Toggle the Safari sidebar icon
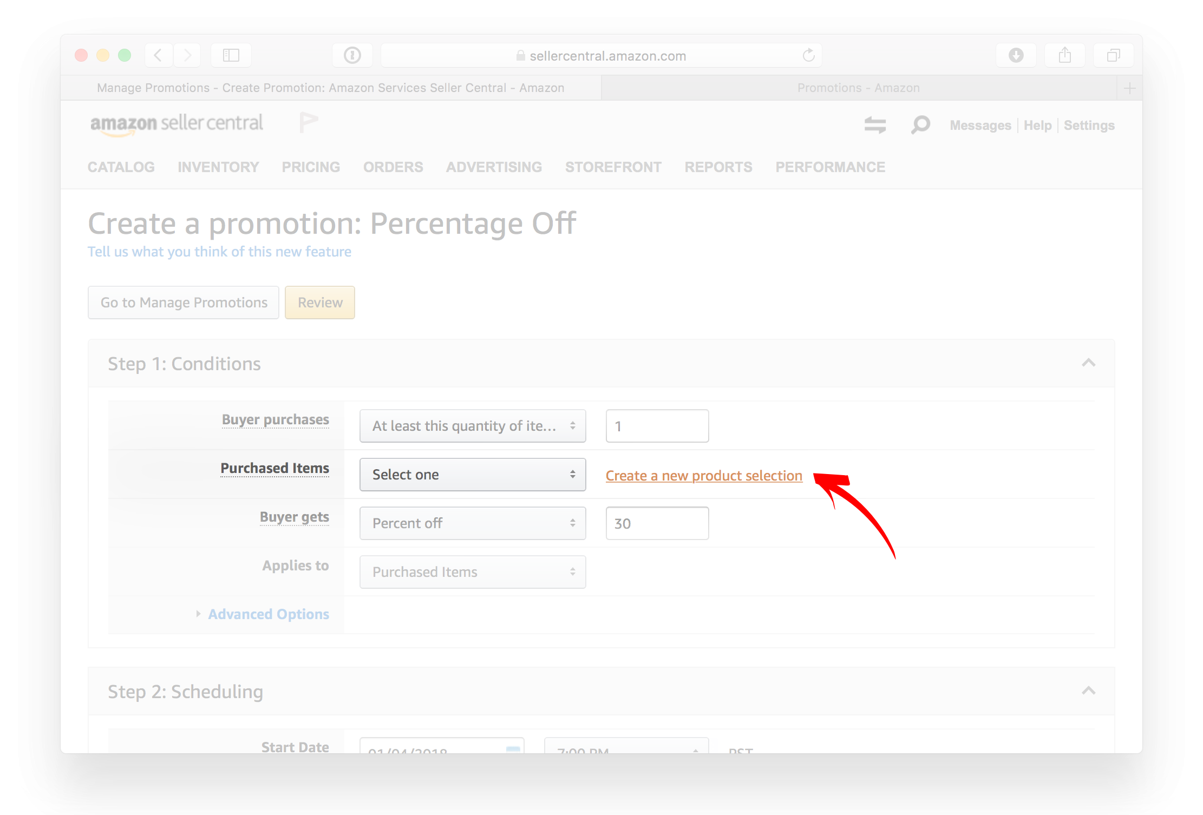 [231, 55]
